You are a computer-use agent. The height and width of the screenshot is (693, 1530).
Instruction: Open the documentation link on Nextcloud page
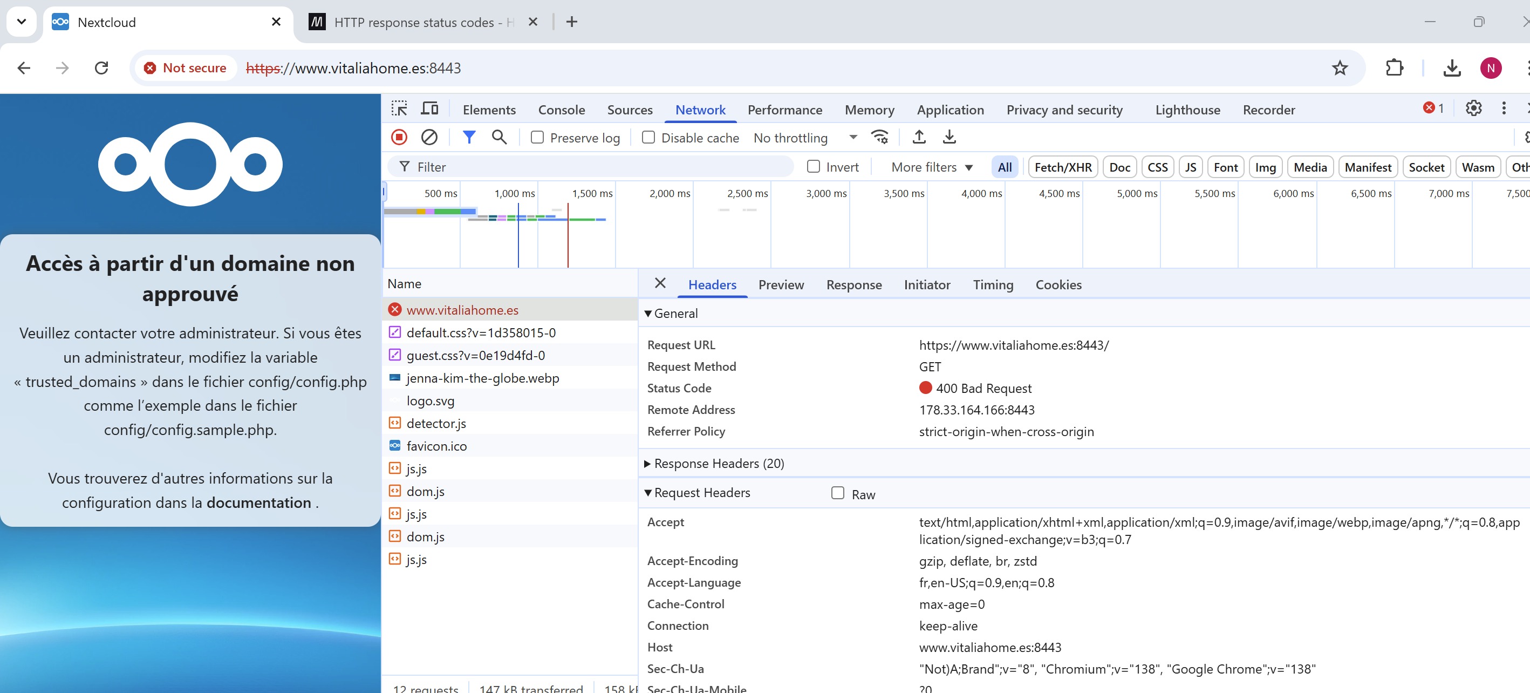tap(258, 502)
